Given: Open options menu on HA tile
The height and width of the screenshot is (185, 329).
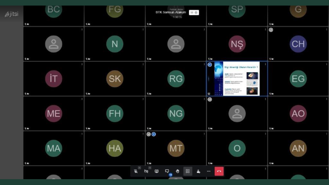Looking at the screenshot, I should tap(143, 134).
